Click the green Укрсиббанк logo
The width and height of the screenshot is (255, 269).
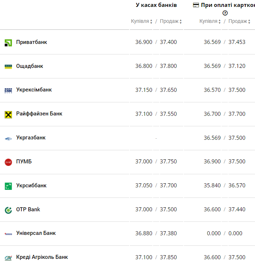pyautogui.click(x=8, y=186)
